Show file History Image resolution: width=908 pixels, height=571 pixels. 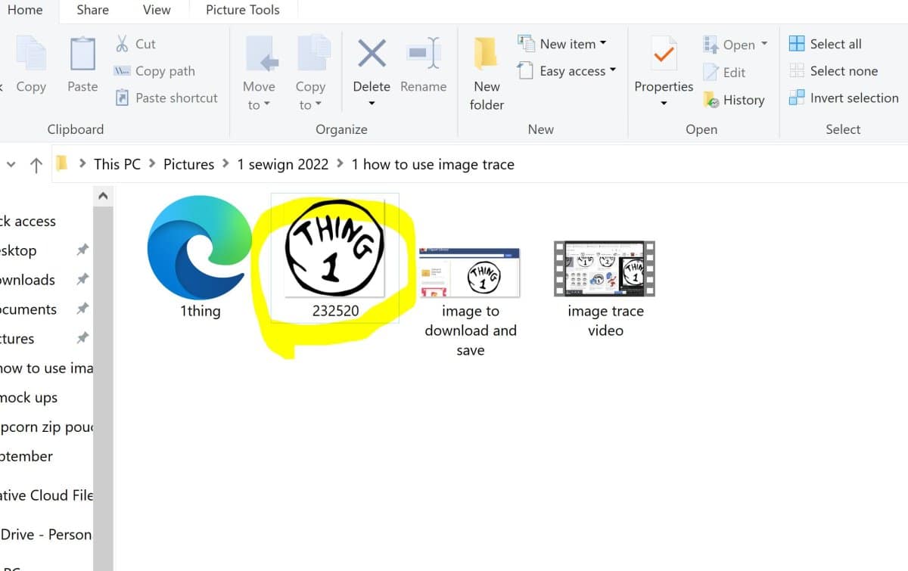(733, 100)
